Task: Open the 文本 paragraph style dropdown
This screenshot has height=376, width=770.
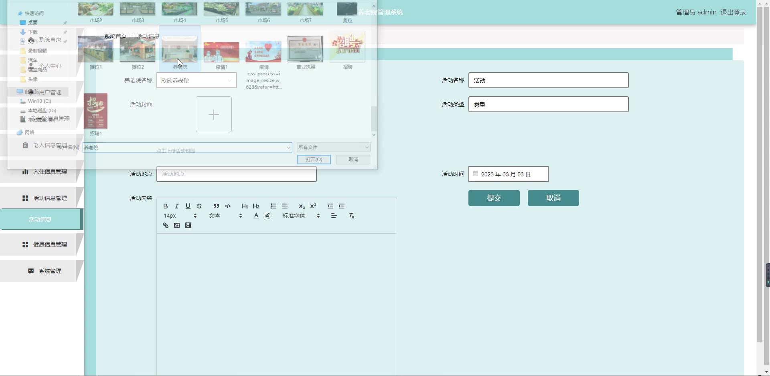Action: click(x=225, y=216)
